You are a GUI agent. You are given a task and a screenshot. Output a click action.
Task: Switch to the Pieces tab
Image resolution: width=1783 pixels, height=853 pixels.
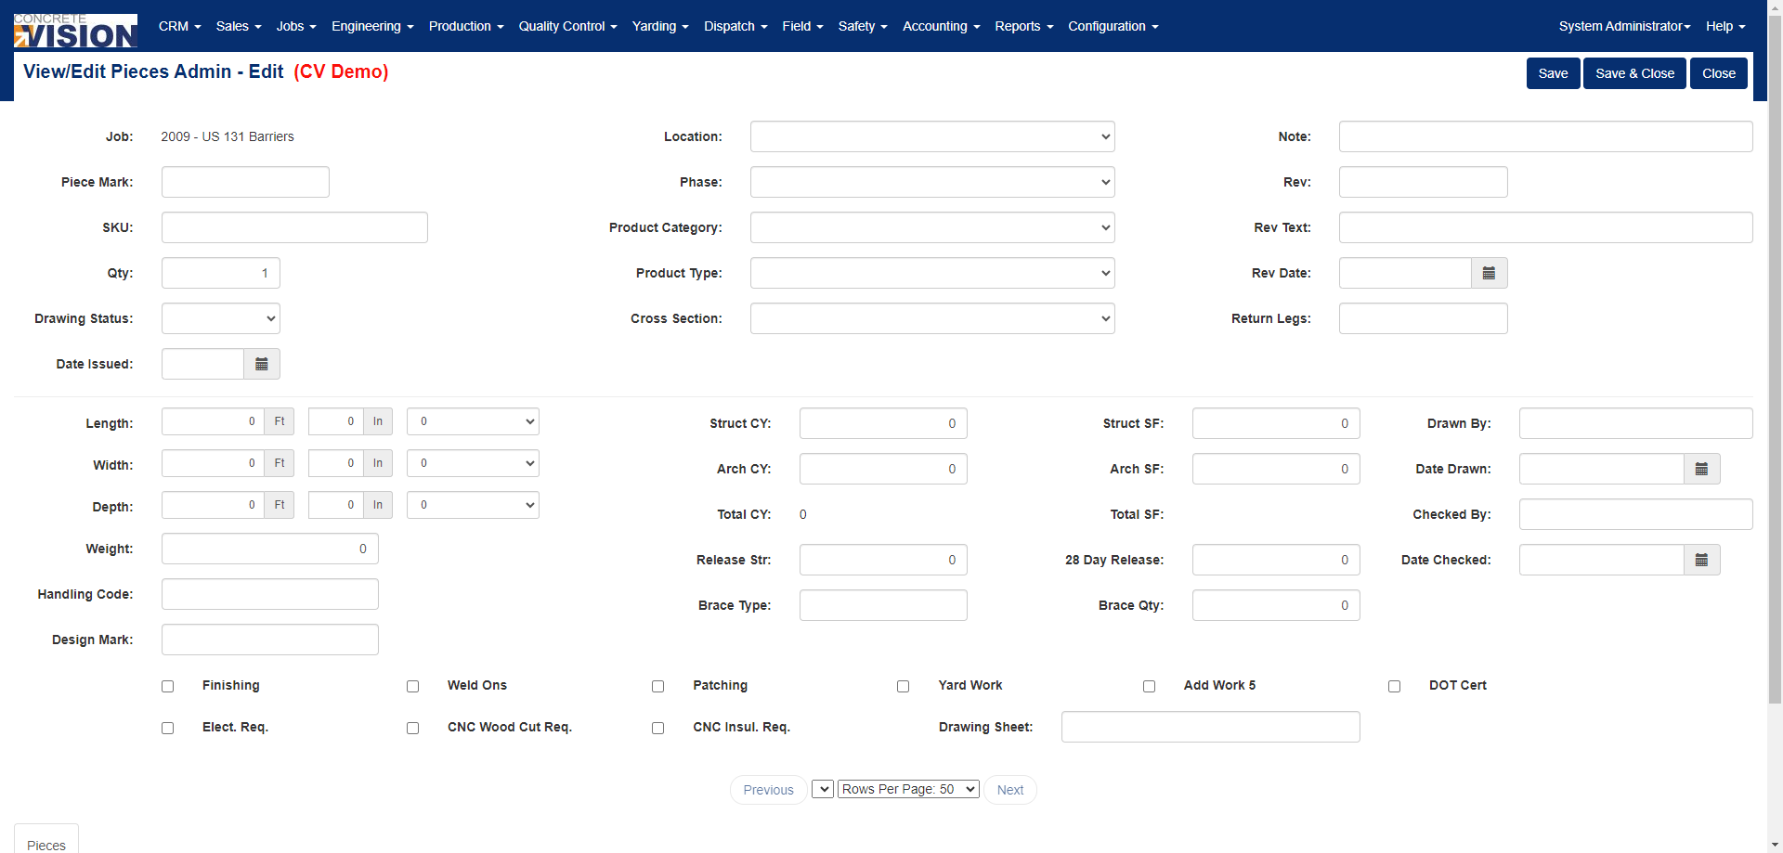click(x=46, y=840)
